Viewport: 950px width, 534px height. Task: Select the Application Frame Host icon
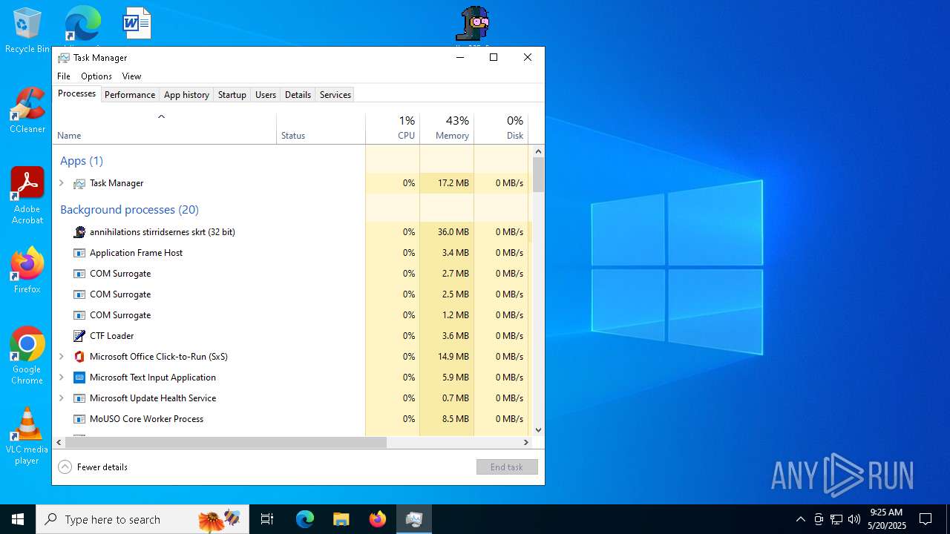79,253
